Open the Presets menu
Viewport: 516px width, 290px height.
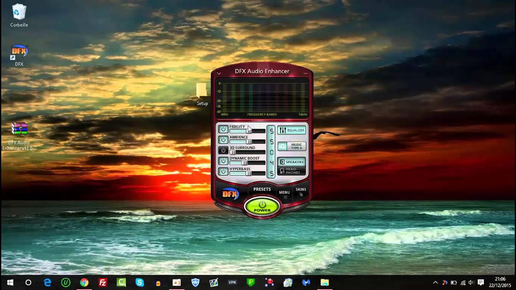(x=262, y=189)
